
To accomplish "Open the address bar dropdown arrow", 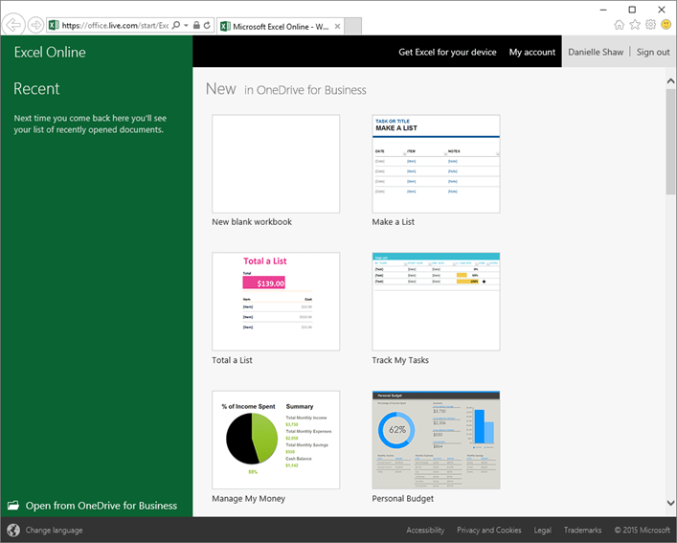I will point(186,26).
